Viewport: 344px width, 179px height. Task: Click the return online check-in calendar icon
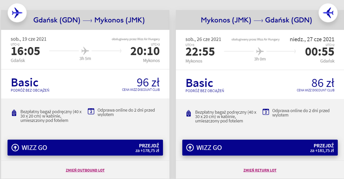click(266, 112)
